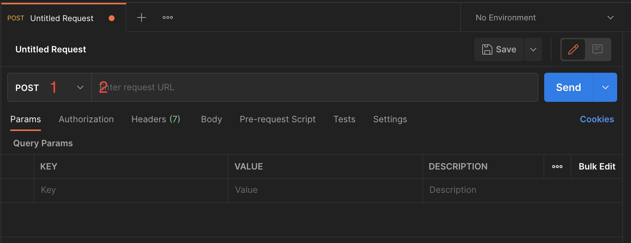Go to the Body tab
The height and width of the screenshot is (243, 631).
tap(212, 119)
